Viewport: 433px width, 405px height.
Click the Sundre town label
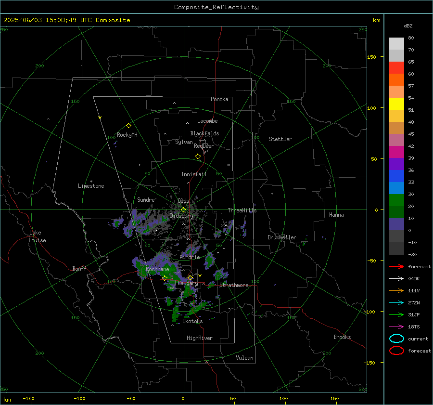click(x=146, y=199)
